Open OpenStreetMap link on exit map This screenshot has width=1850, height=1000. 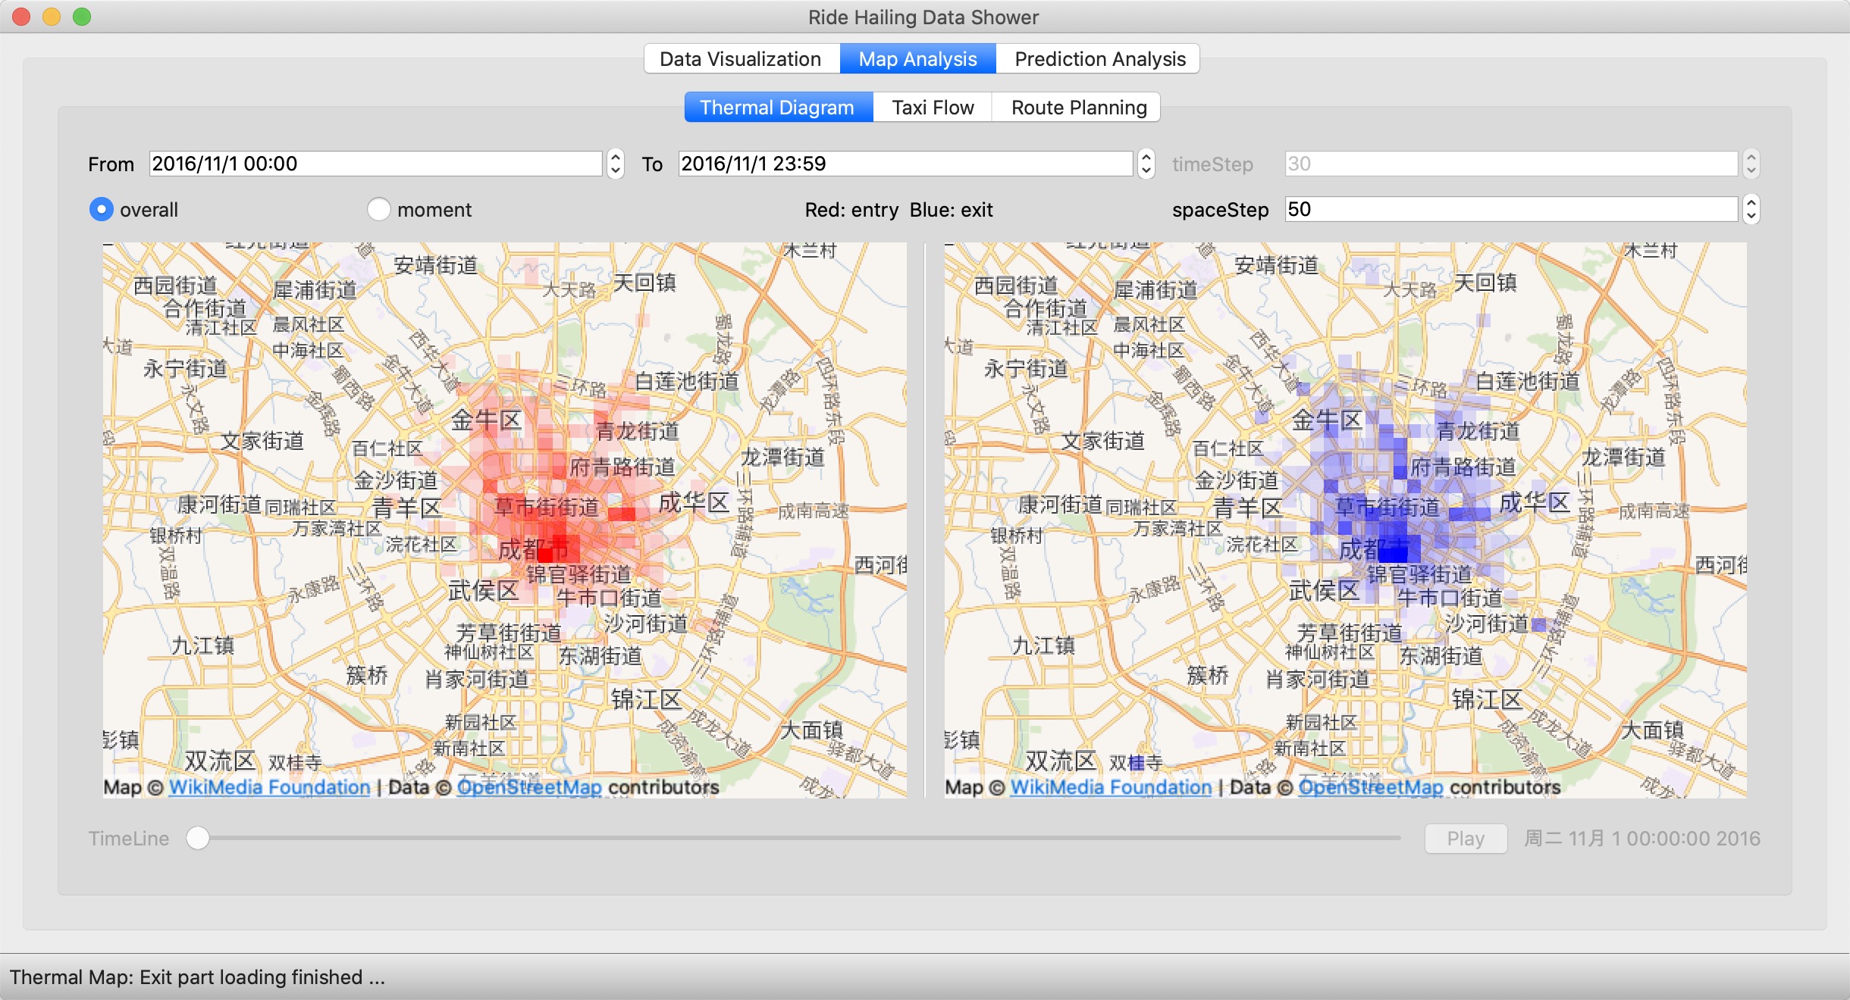(x=1370, y=787)
